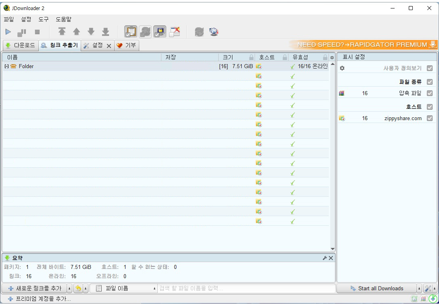Select the stop icon in the toolbar
Viewport: 439px width, 306px height.
tap(36, 31)
